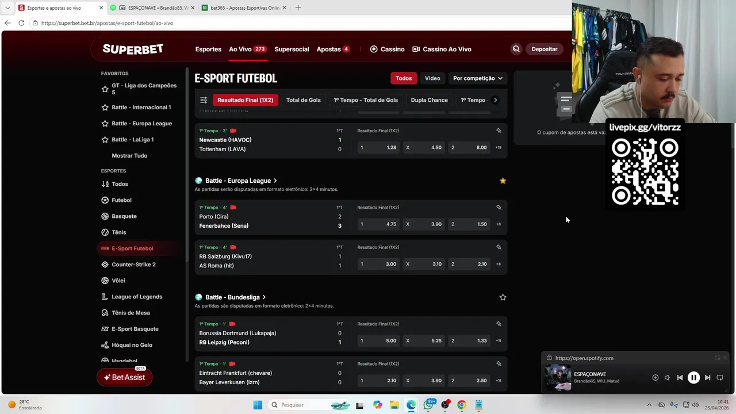Open the search magnifier in Superbet header
This screenshot has width=736, height=414.
tap(516, 49)
